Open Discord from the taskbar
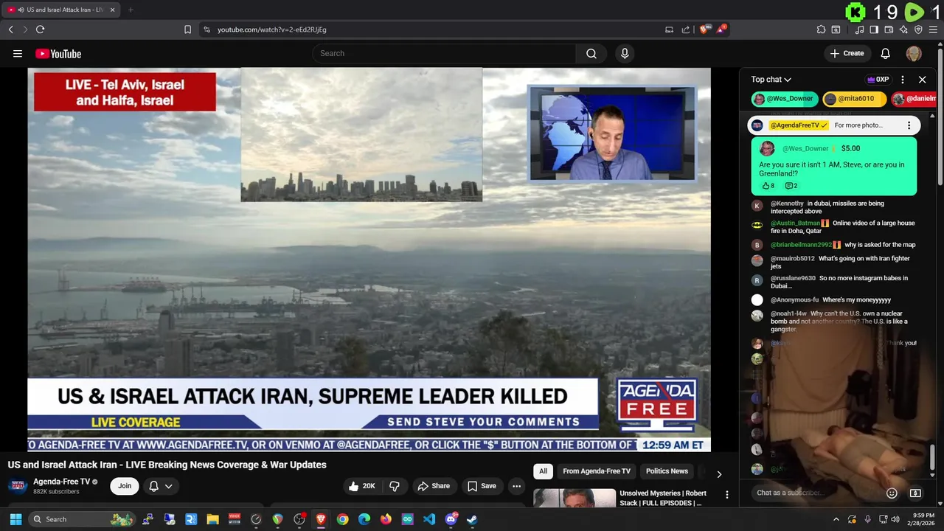This screenshot has height=531, width=944. coord(451,519)
